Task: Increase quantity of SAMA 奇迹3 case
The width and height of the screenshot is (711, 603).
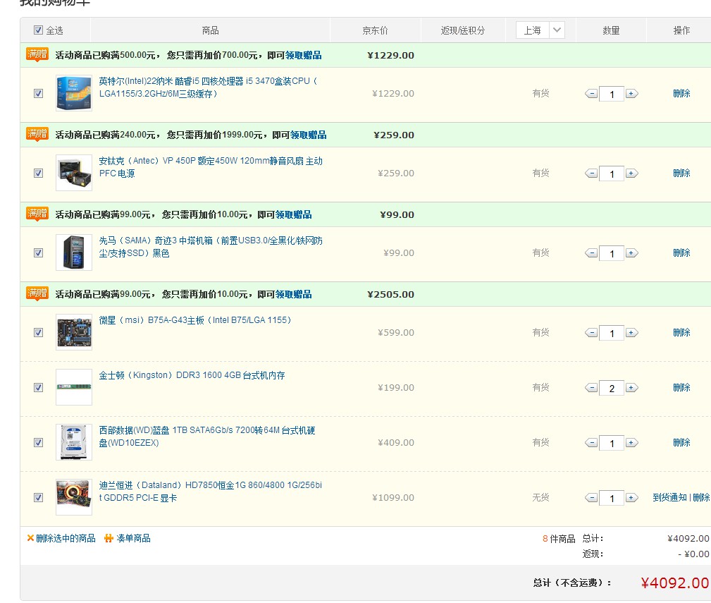Action: click(x=631, y=253)
